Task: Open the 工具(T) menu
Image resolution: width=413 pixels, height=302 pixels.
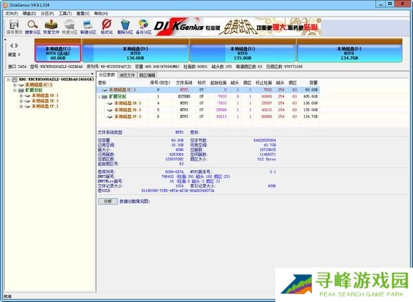Action: 64,13
